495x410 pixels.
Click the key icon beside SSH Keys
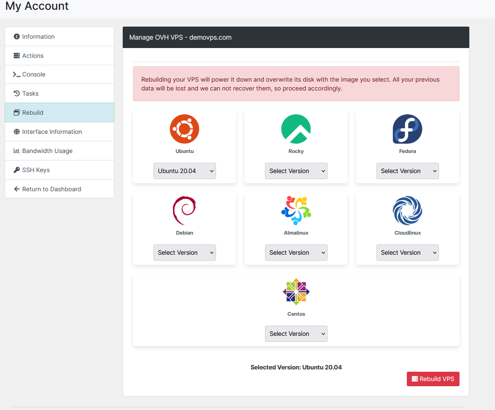[x=17, y=170]
